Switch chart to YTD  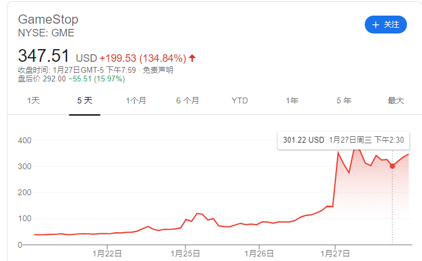tap(239, 100)
